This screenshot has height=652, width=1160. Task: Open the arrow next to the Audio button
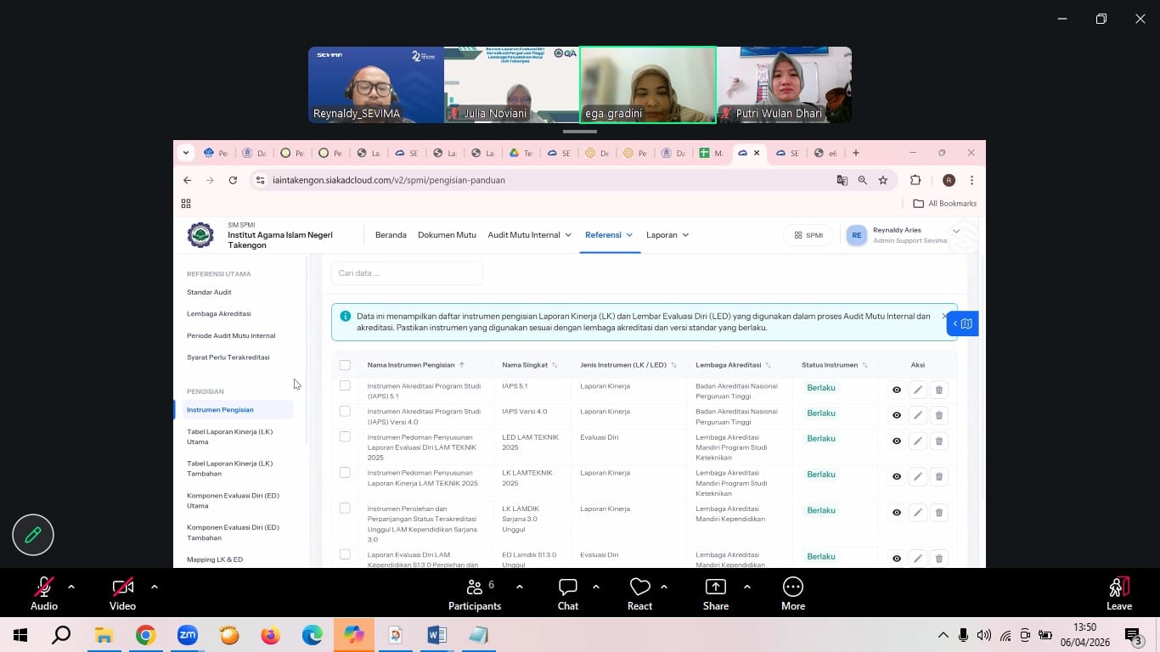click(x=71, y=586)
